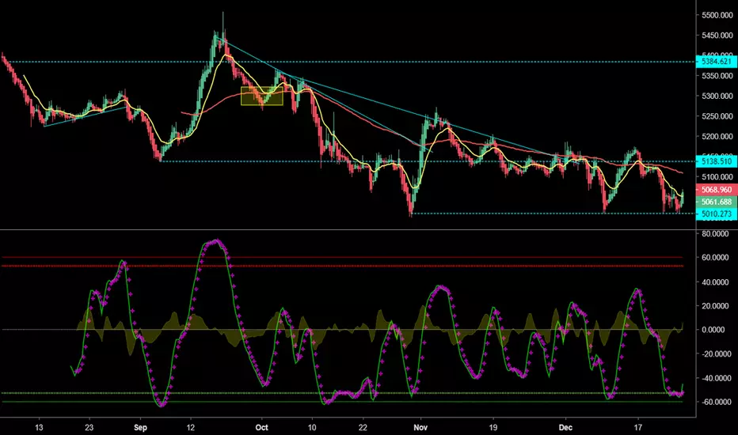Click the -20.0000 oscillator axis value
The height and width of the screenshot is (435, 738).
point(715,354)
